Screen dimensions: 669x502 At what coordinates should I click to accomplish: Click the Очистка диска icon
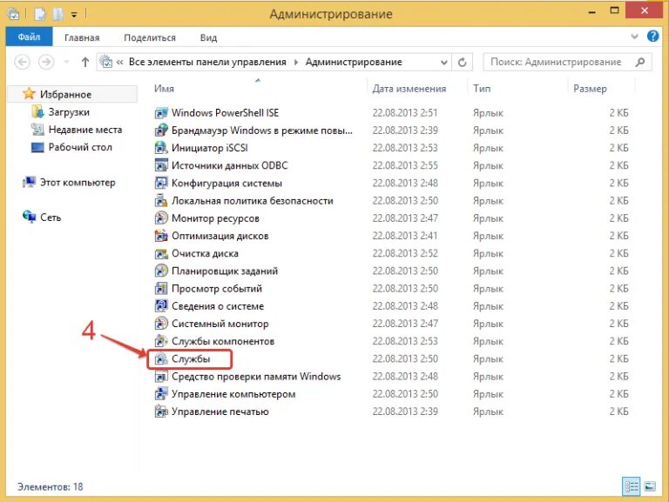(161, 253)
